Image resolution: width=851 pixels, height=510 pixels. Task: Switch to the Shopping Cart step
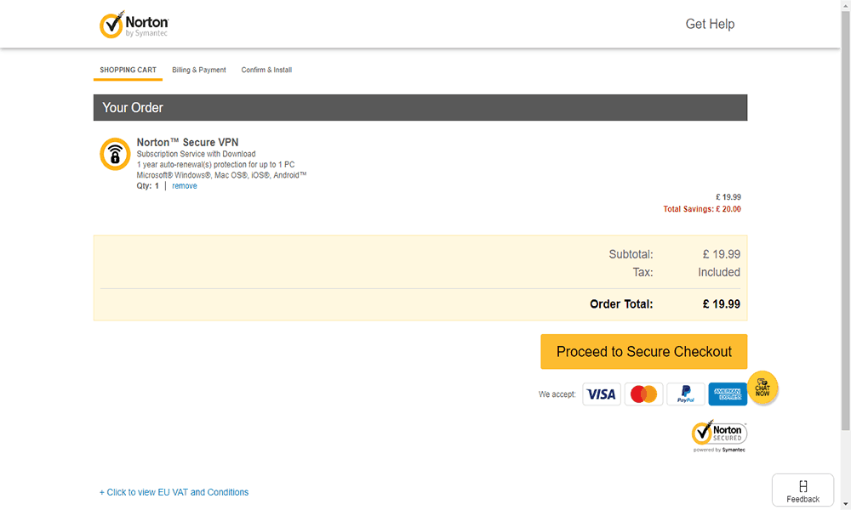(x=128, y=70)
